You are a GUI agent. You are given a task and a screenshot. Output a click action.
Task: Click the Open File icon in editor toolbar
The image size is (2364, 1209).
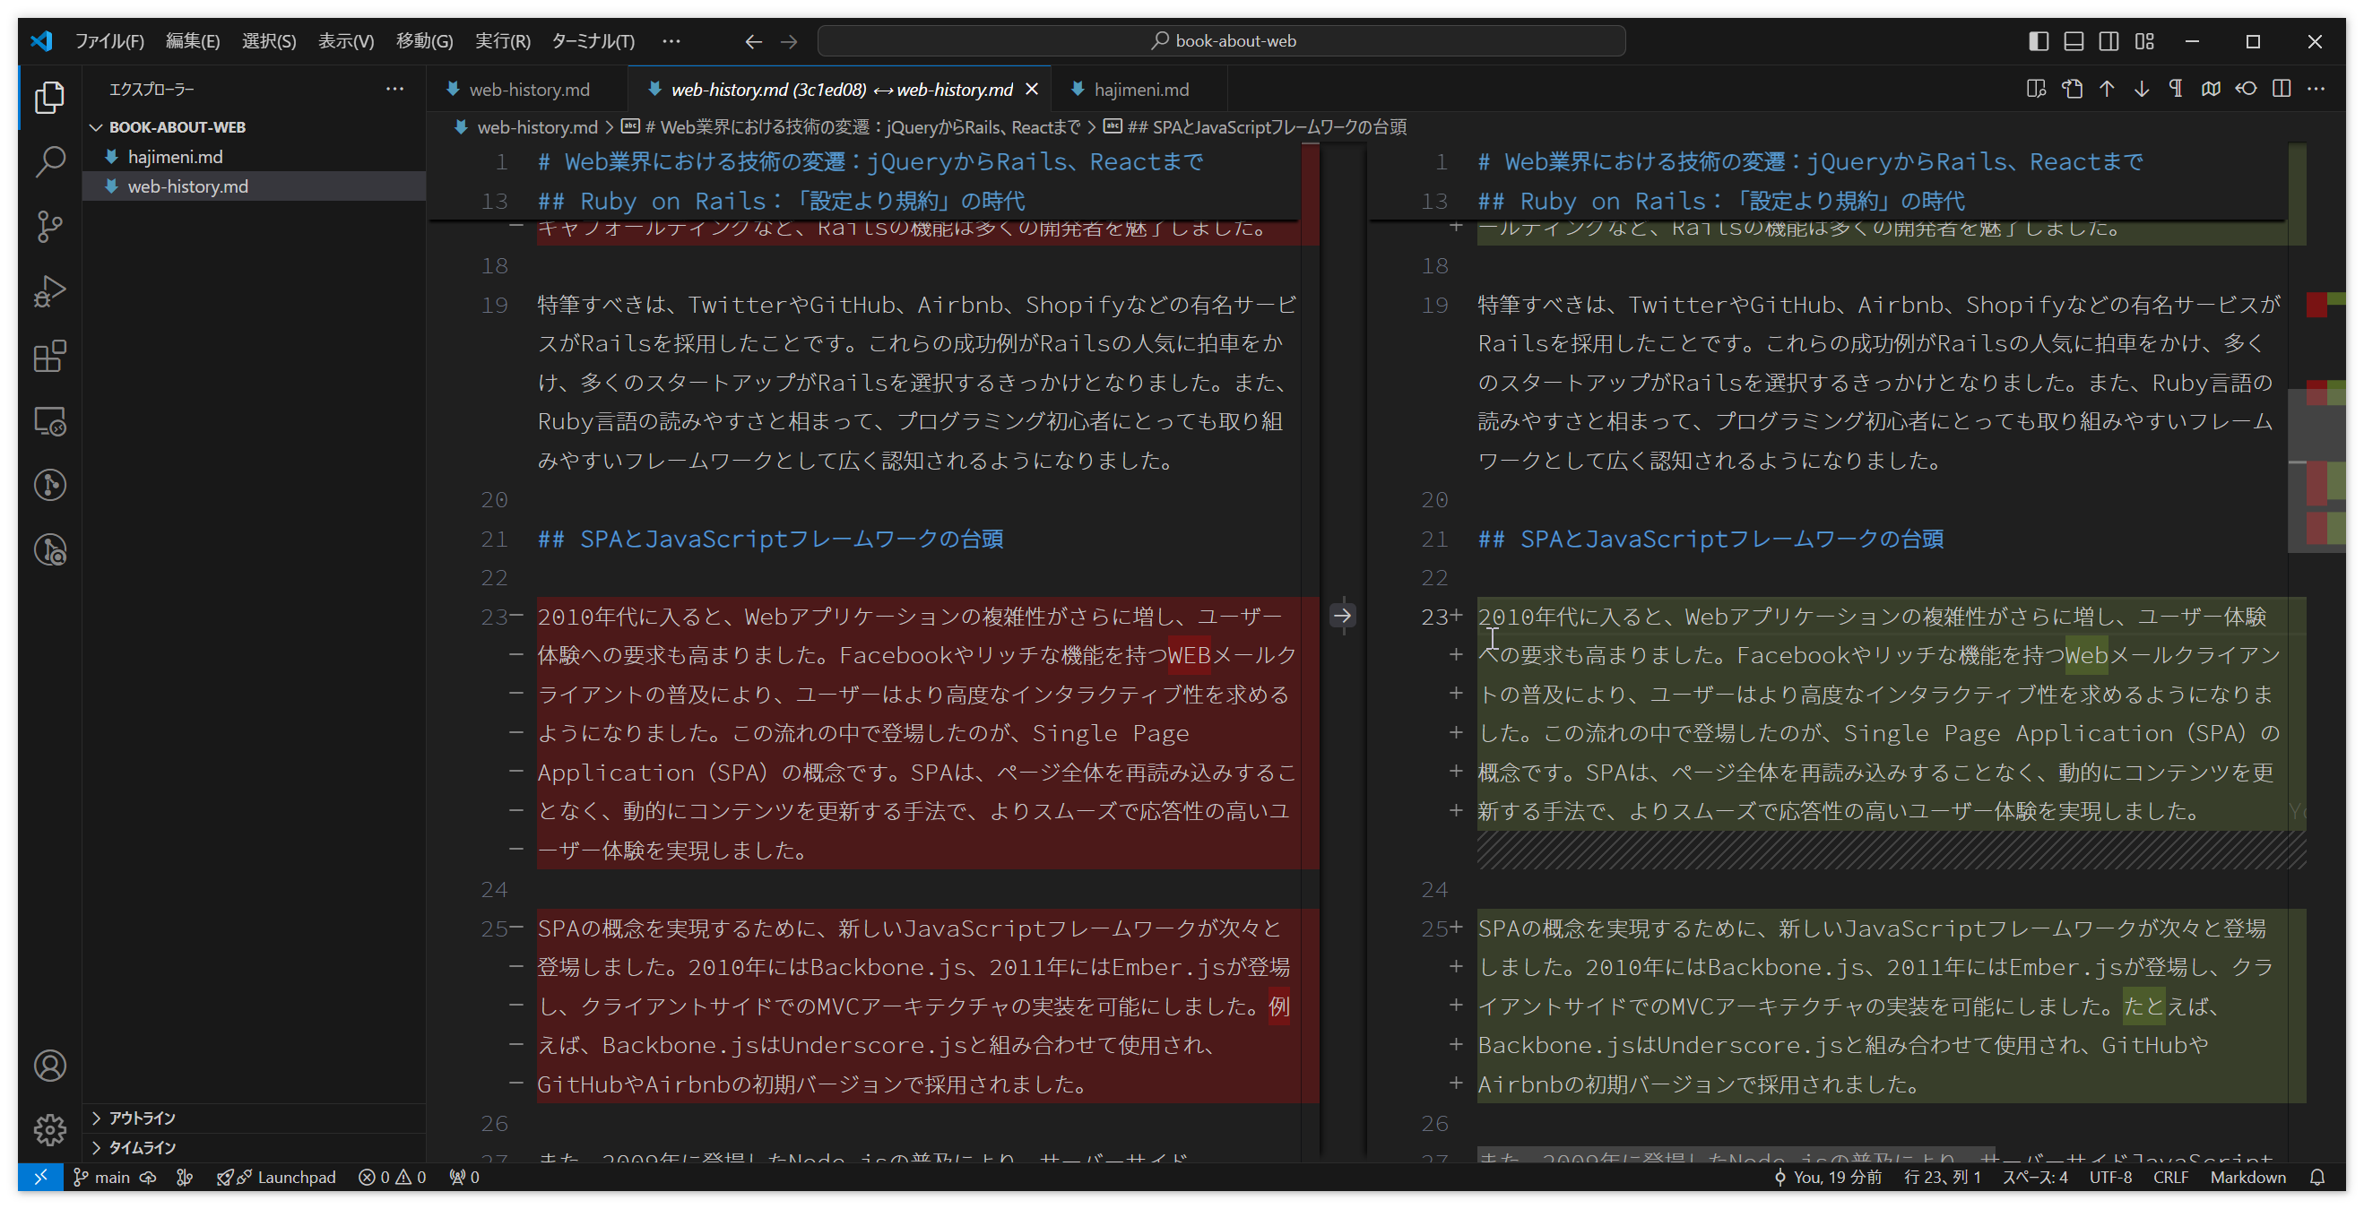(2071, 89)
